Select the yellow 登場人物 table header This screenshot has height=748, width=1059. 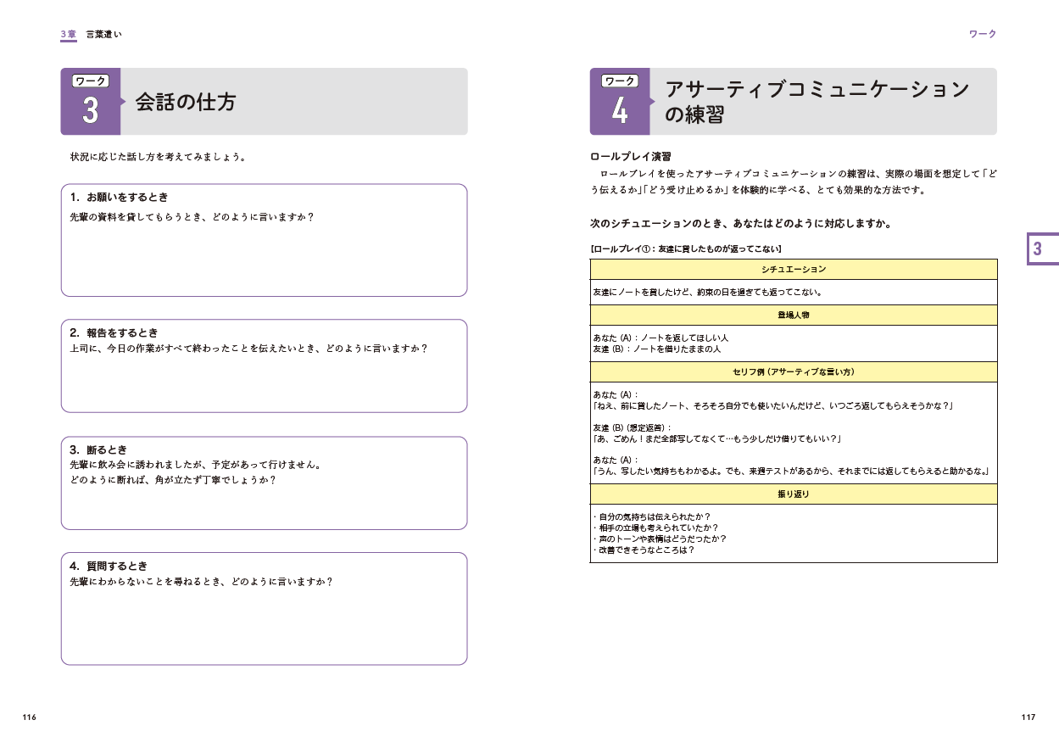coord(793,315)
